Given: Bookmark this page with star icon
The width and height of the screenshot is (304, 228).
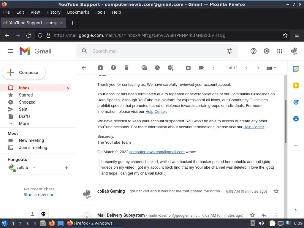Looking at the screenshot, I should click(x=285, y=35).
